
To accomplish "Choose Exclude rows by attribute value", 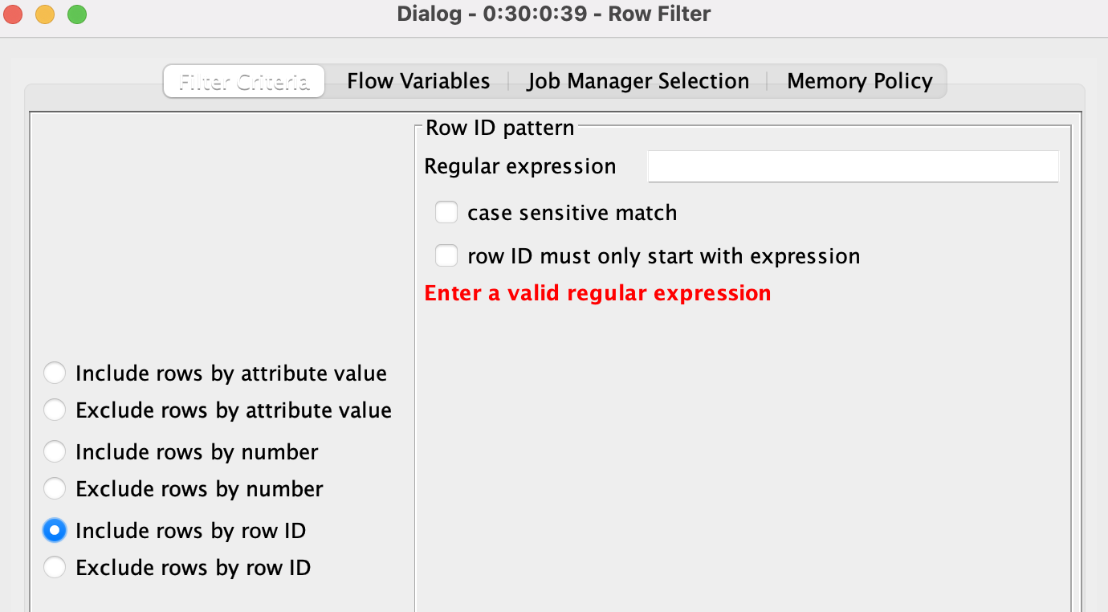I will coord(55,410).
